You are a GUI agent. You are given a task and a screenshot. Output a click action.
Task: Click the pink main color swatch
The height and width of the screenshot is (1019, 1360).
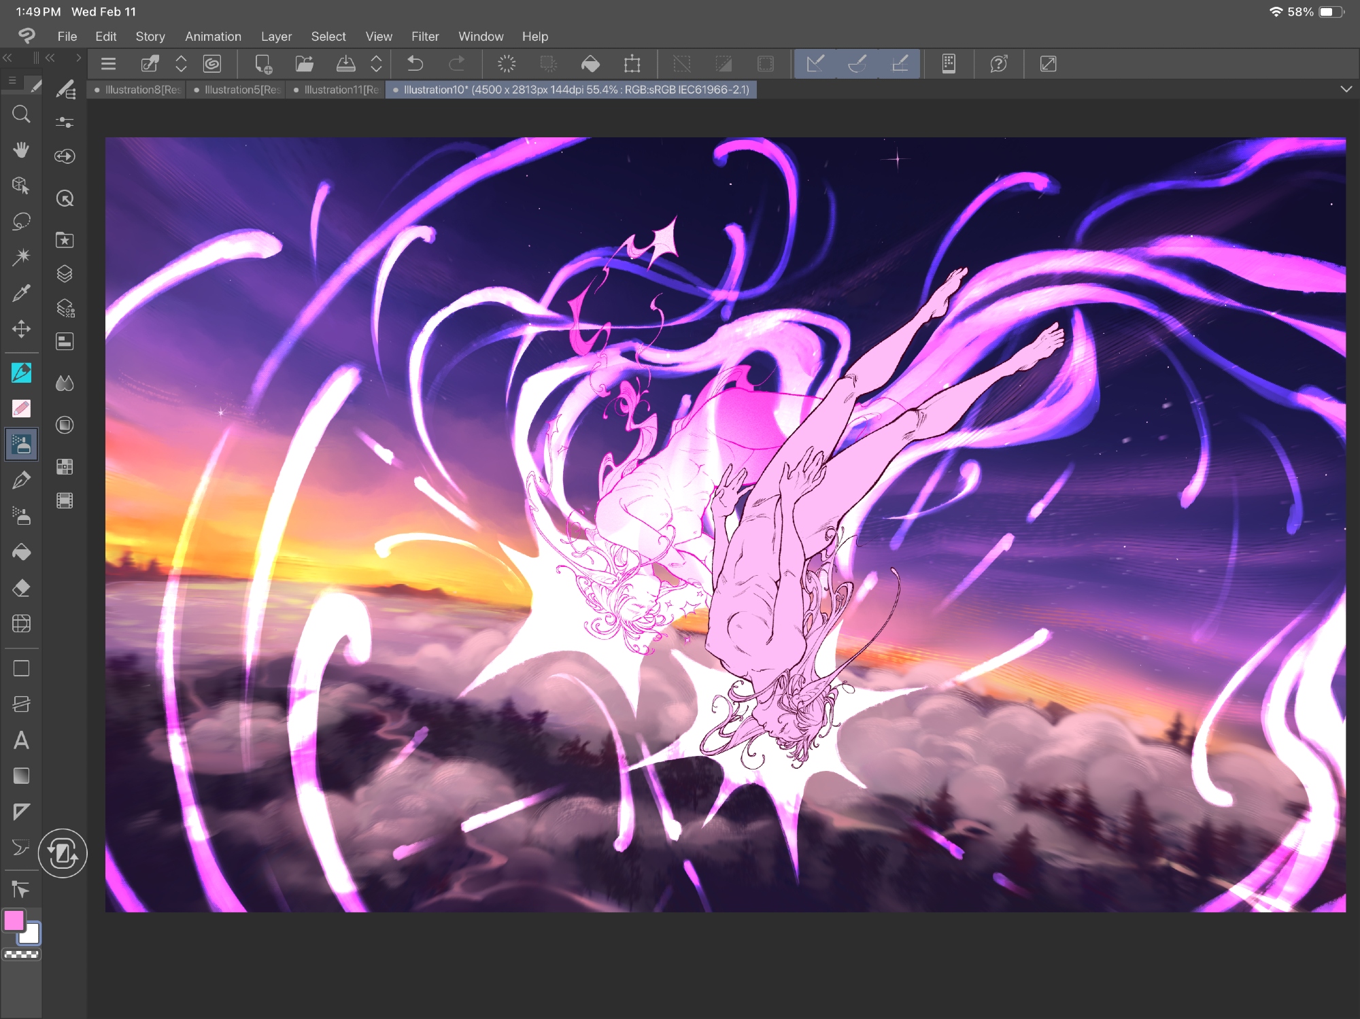point(14,920)
